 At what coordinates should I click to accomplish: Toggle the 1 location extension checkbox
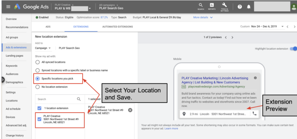pyautogui.click(x=39, y=108)
